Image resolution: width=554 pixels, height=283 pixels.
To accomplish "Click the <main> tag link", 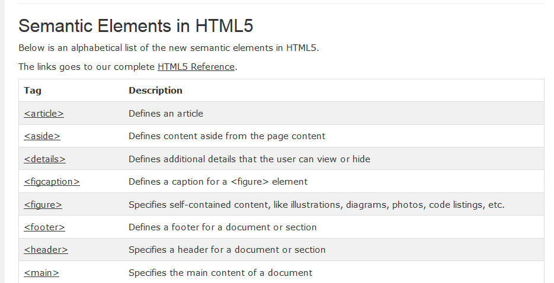I will coord(41,273).
